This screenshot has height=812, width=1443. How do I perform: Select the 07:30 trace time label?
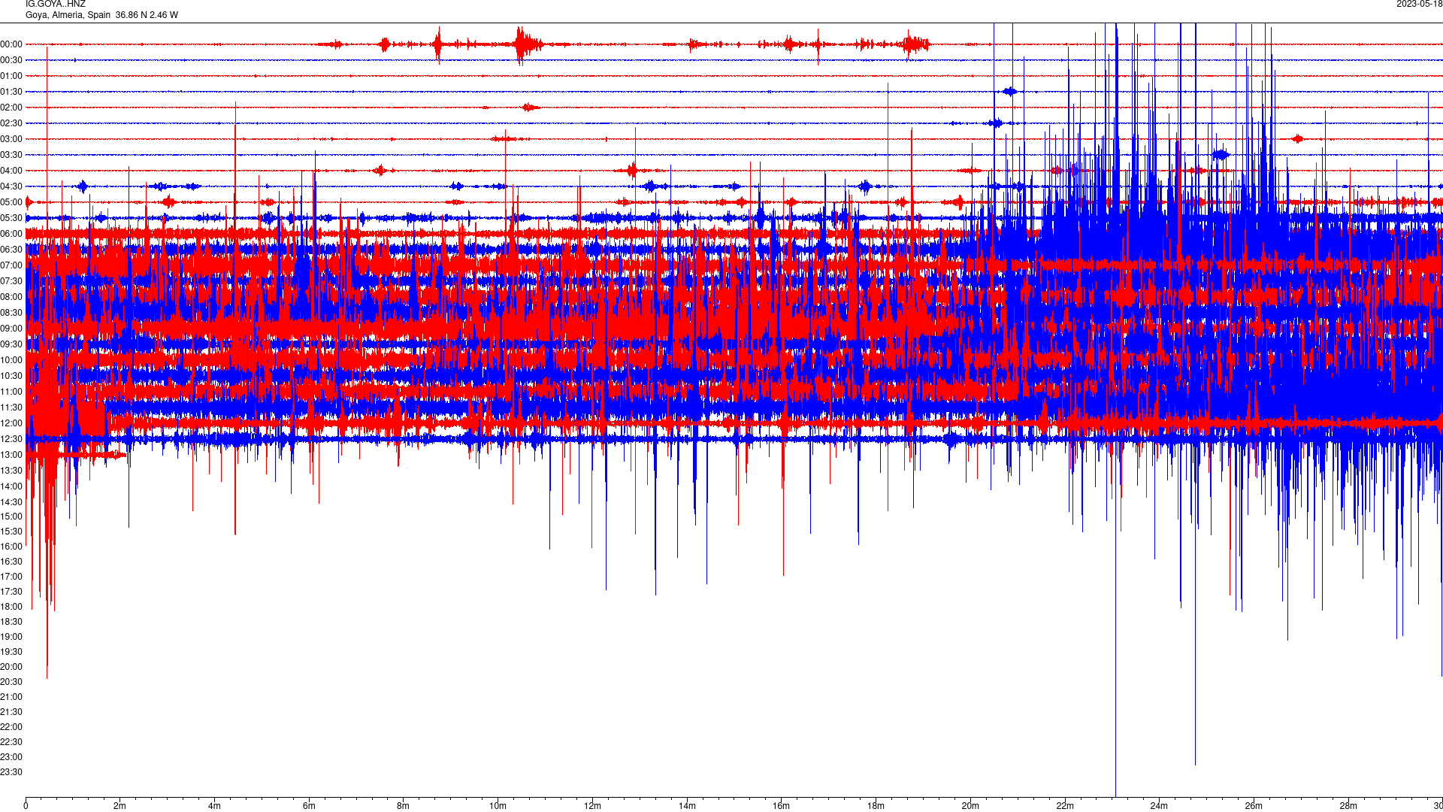(x=11, y=281)
